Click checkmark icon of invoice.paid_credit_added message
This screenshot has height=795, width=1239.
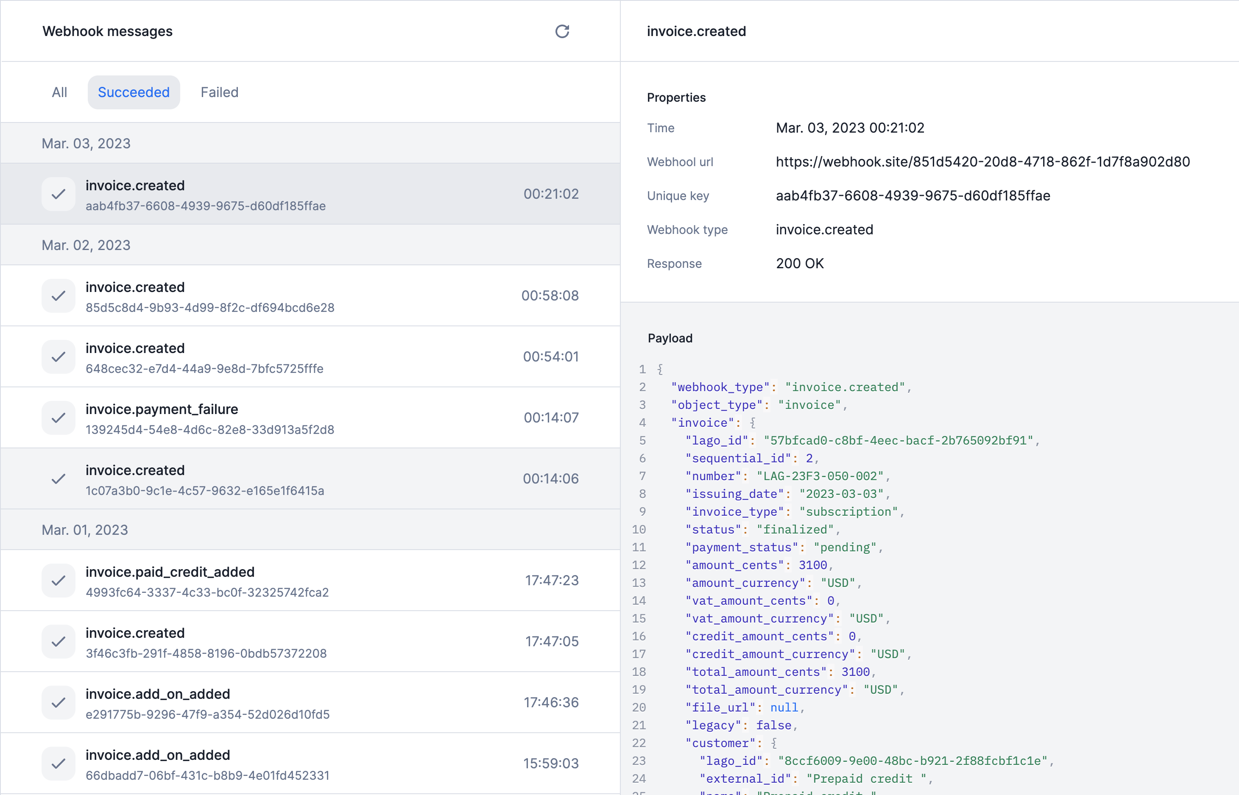tap(59, 580)
